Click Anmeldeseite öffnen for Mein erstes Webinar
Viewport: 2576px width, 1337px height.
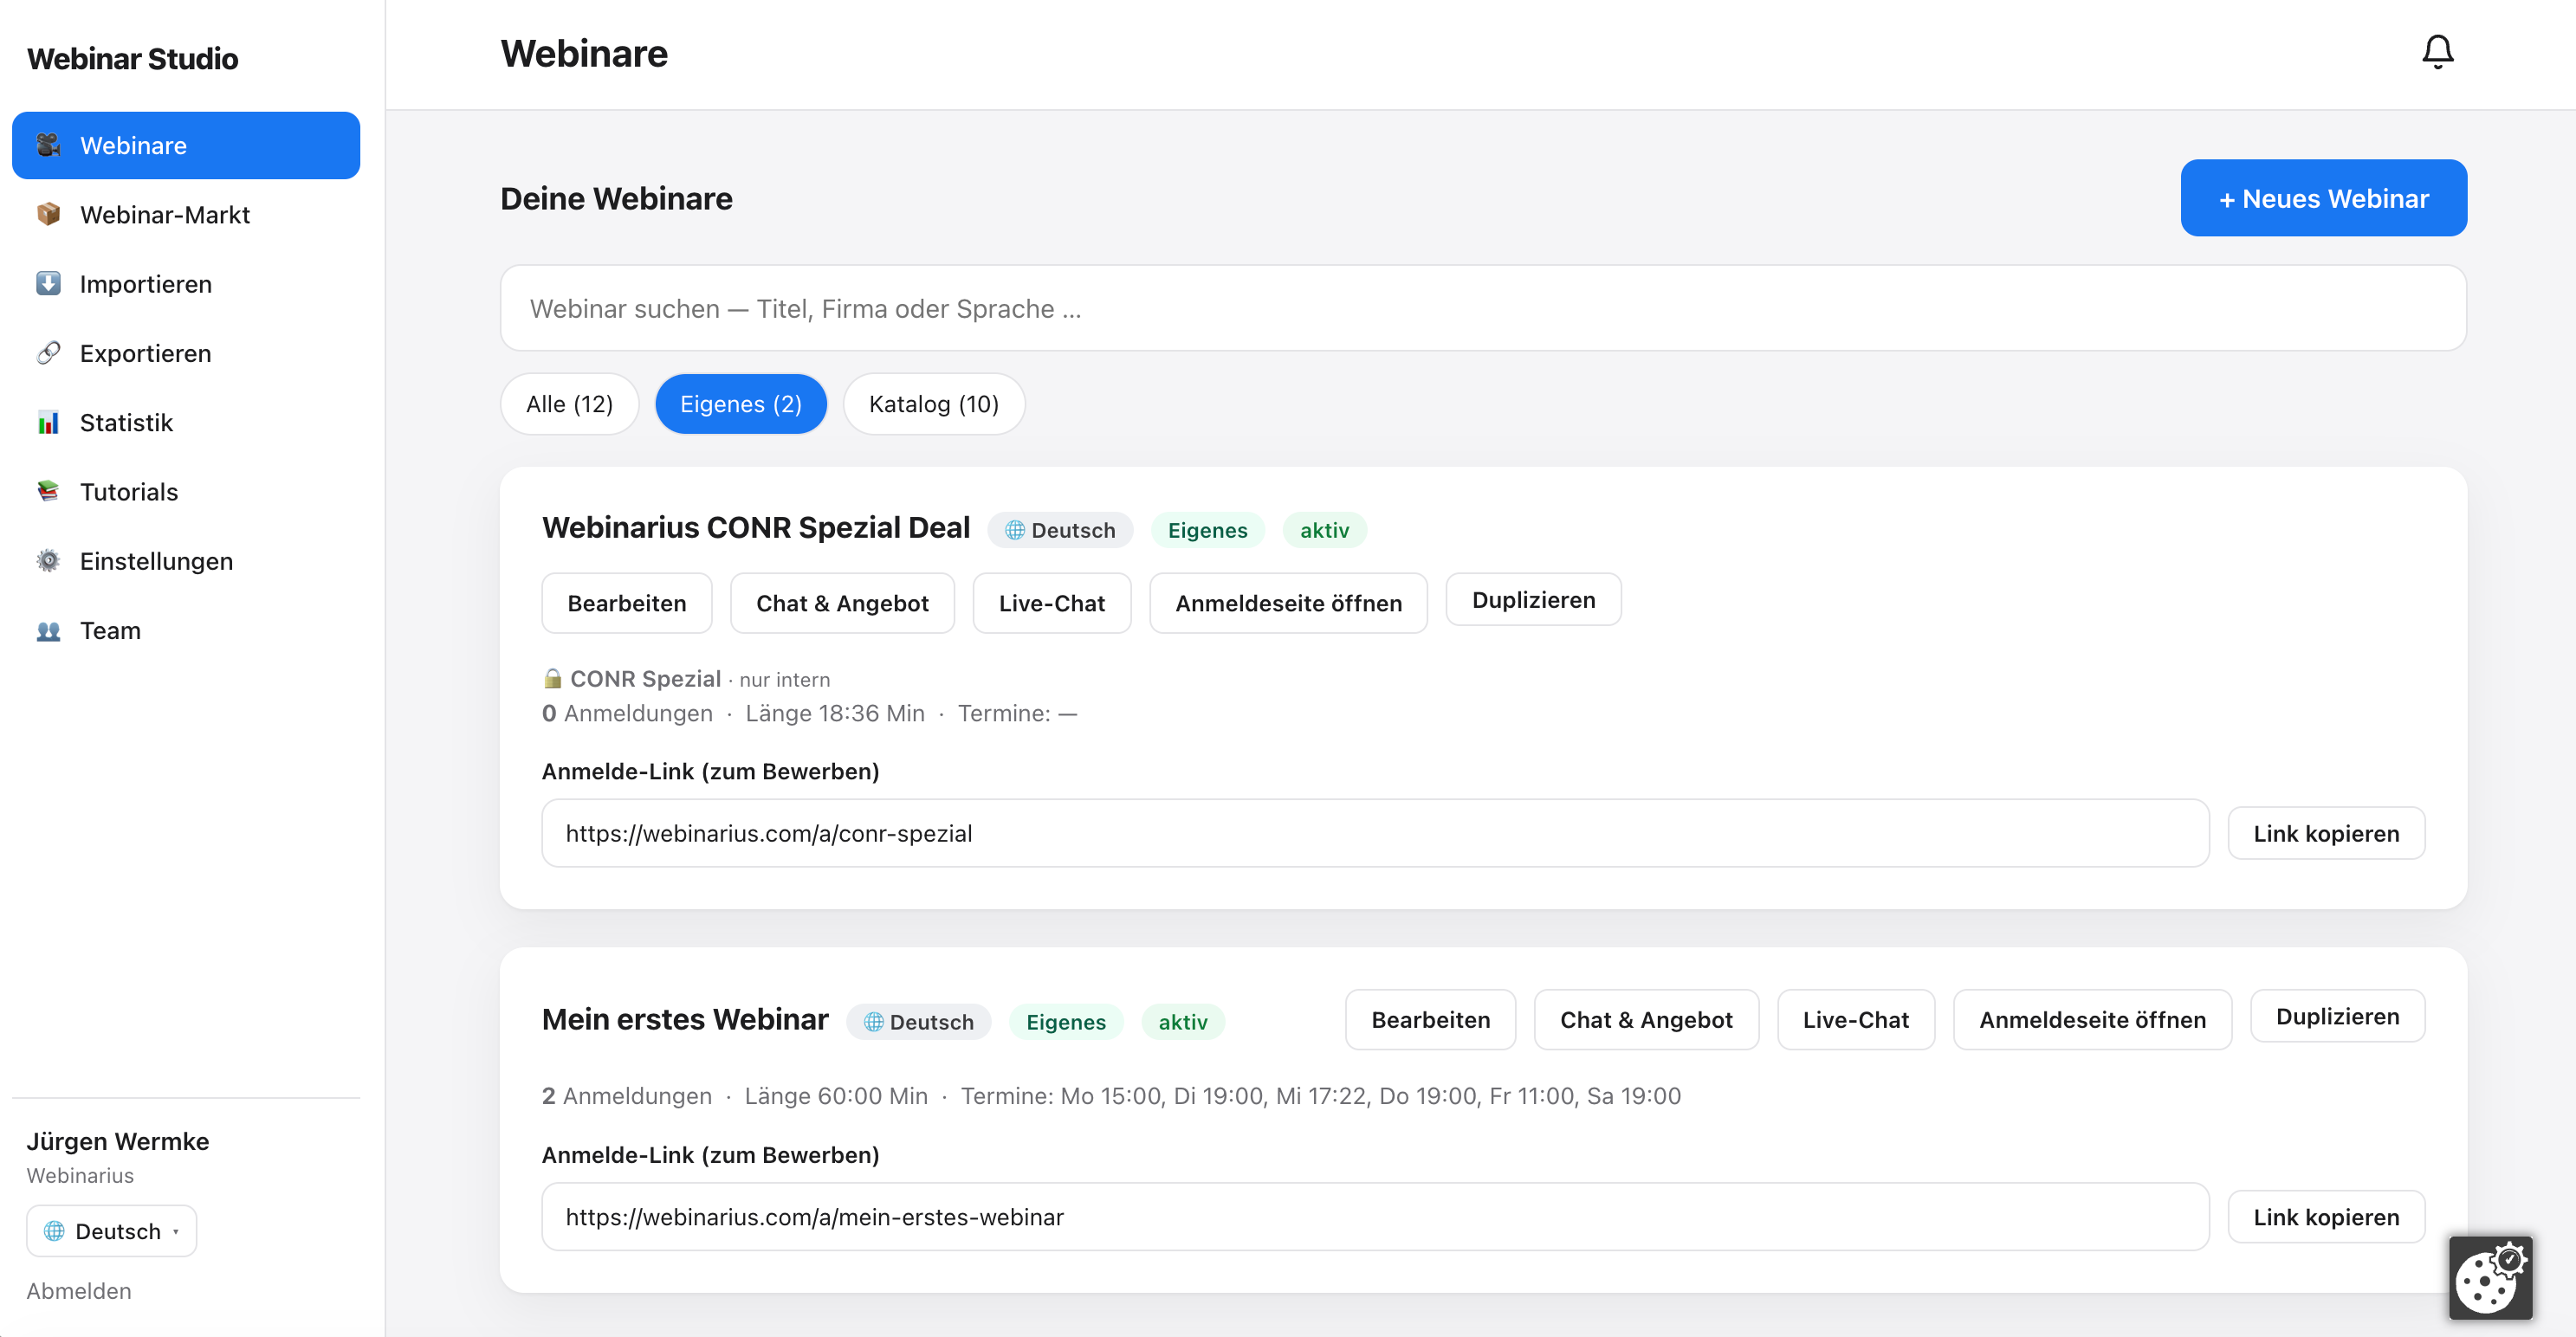click(2092, 1019)
